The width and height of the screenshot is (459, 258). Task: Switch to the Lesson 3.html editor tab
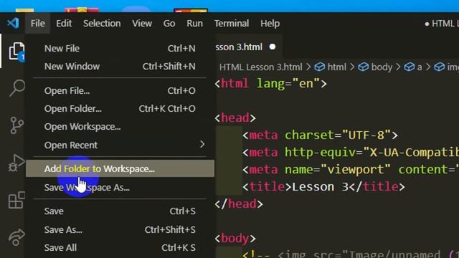click(249, 47)
